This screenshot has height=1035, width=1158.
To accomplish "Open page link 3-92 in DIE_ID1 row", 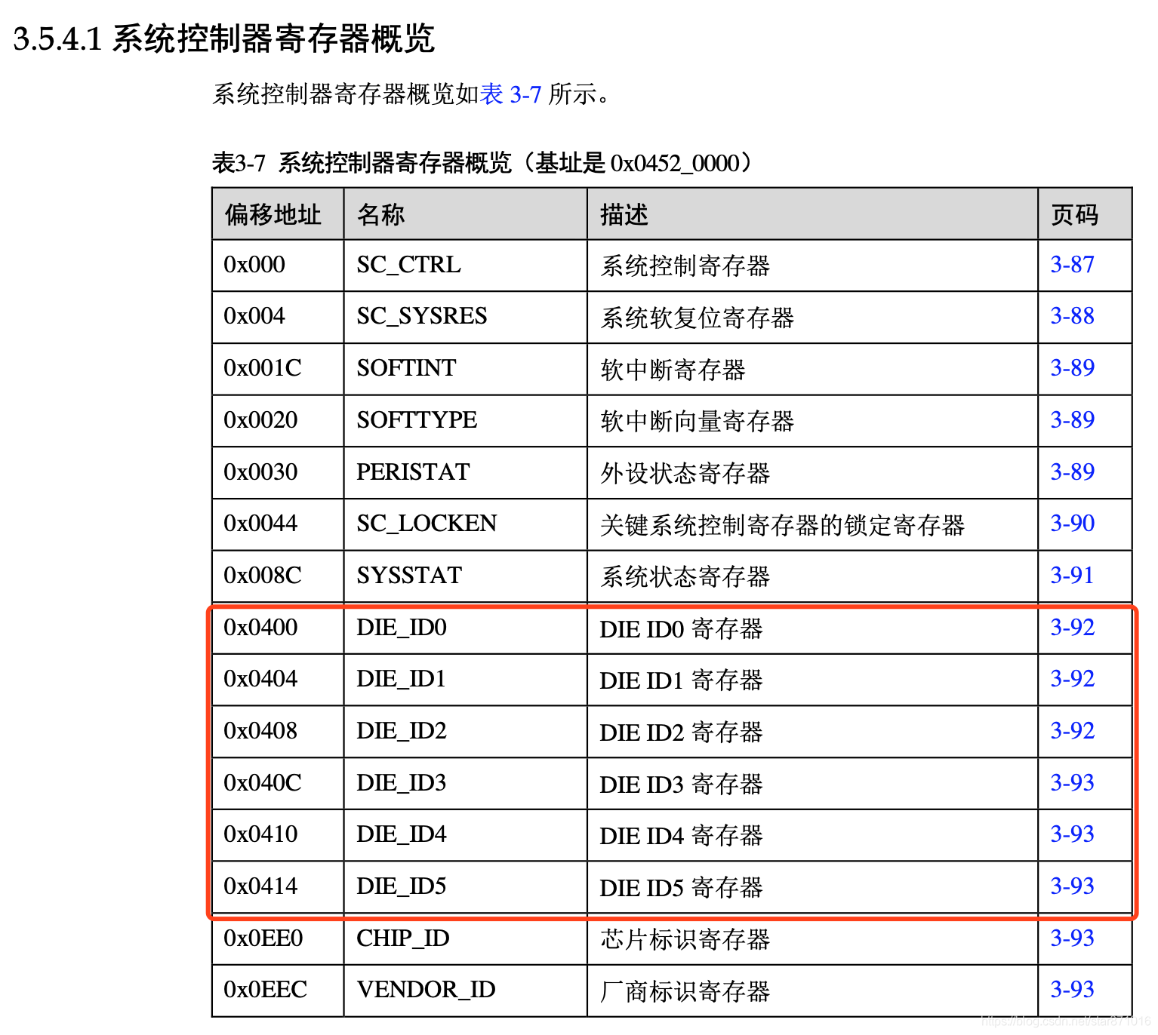I will 1072,679.
